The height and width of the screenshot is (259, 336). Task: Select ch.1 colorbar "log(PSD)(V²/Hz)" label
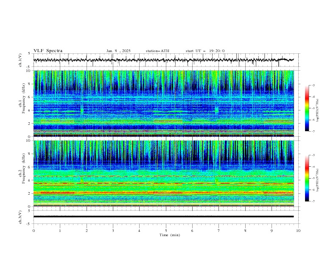pyautogui.click(x=317, y=110)
